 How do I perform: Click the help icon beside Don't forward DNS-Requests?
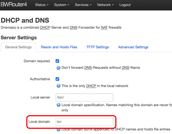[58, 68]
